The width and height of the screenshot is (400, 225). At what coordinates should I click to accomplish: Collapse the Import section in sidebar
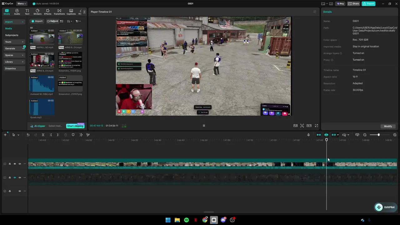pos(22,22)
